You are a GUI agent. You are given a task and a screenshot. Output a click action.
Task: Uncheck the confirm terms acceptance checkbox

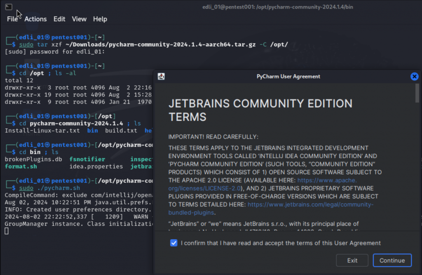click(173, 243)
